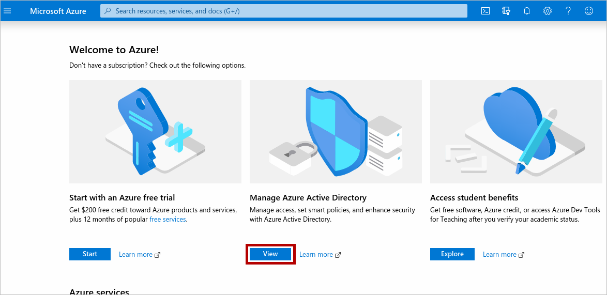The width and height of the screenshot is (607, 295).
Task: Open the Help question mark menu
Action: pyautogui.click(x=568, y=11)
